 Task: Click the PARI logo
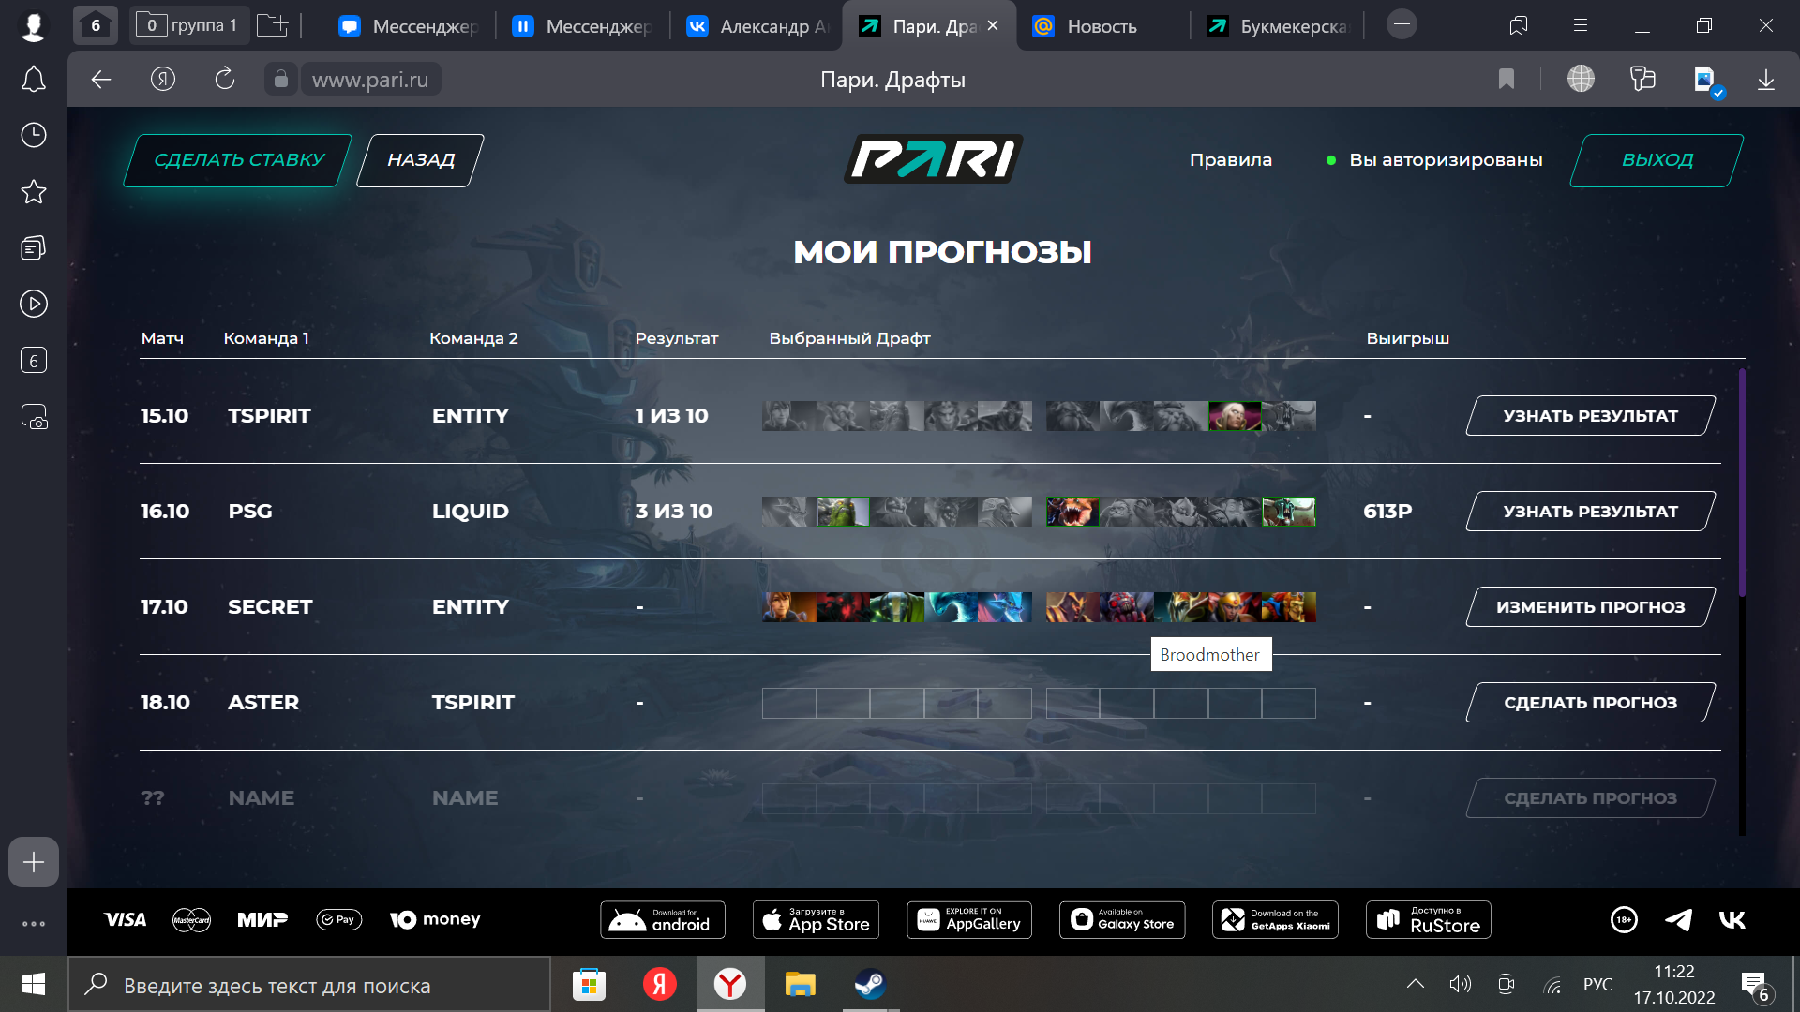pos(934,159)
